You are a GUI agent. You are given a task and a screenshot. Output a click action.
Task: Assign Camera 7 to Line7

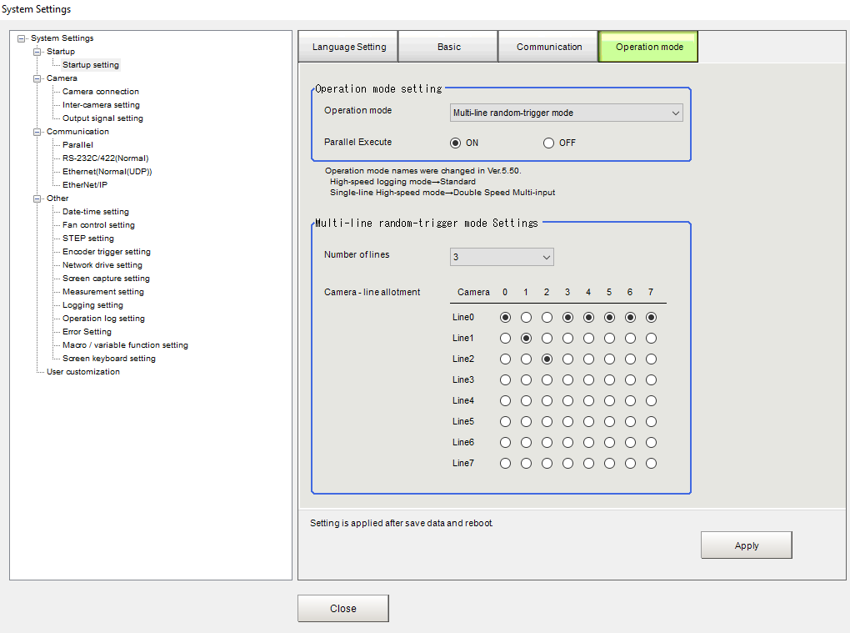coord(651,463)
